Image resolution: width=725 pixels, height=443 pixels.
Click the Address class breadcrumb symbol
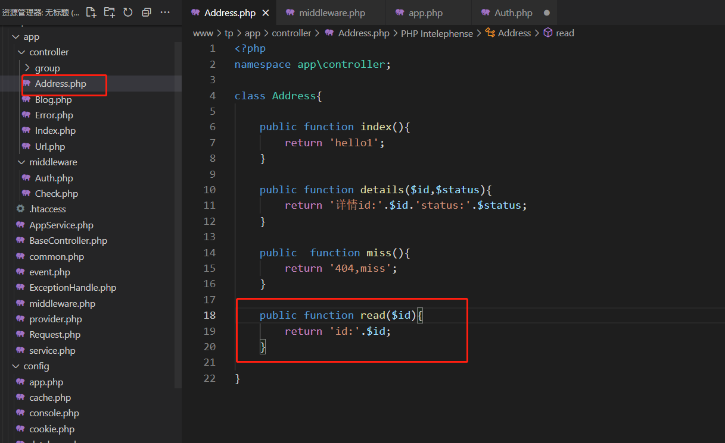(508, 33)
